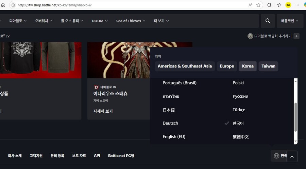Choose 繁體中文 language
The width and height of the screenshot is (306, 169).
click(x=241, y=137)
